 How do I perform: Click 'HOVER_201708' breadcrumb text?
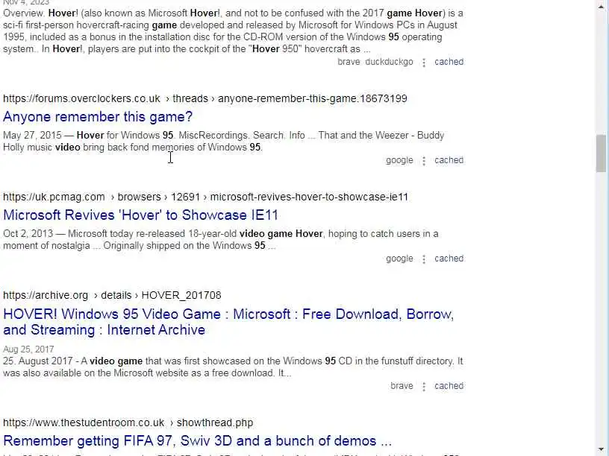[181, 296]
